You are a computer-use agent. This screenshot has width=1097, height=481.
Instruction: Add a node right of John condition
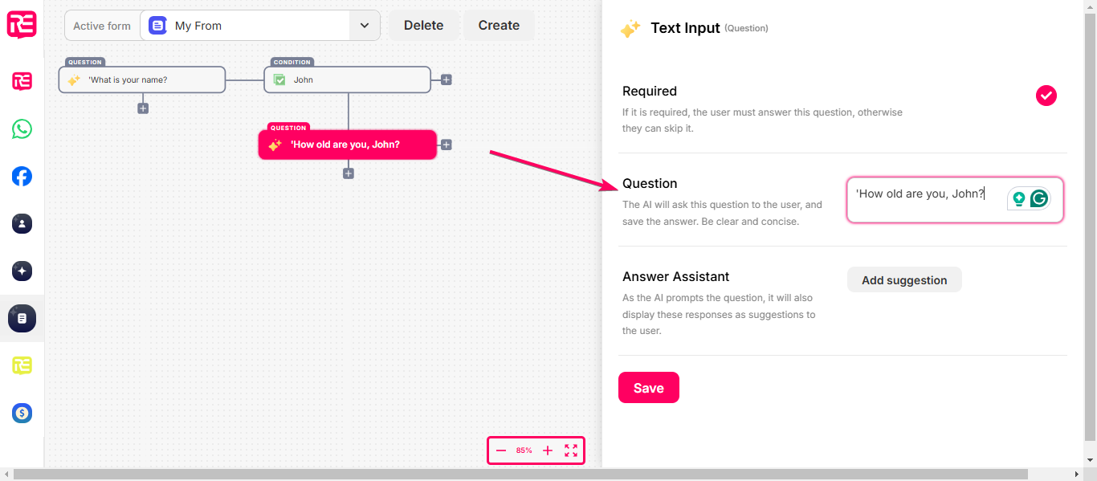(447, 79)
